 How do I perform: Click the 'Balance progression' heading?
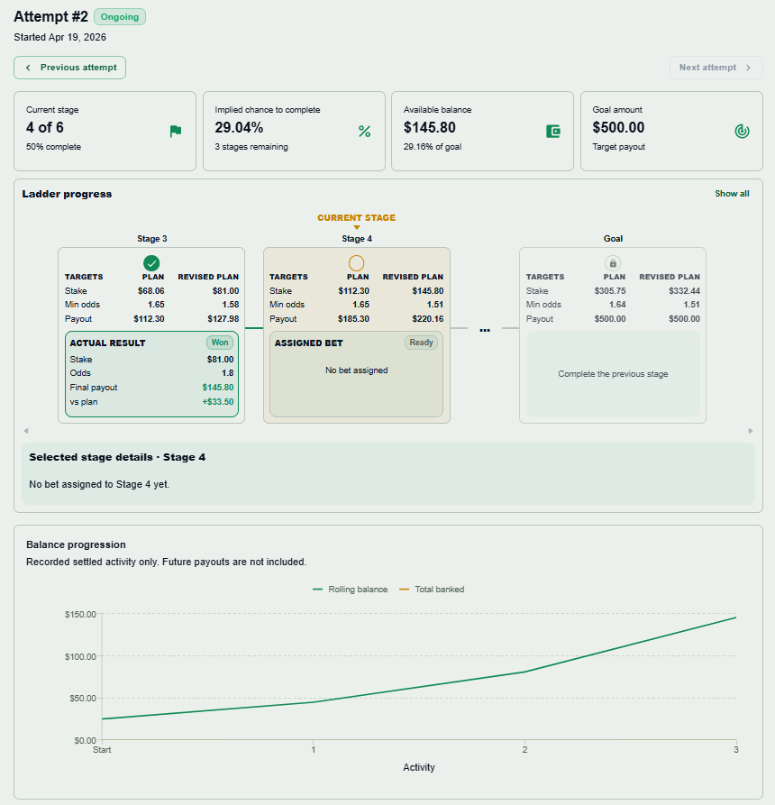coord(76,544)
